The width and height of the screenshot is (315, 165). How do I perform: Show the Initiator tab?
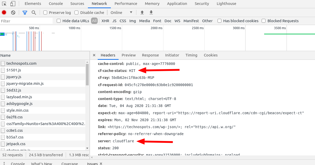pos(172,55)
